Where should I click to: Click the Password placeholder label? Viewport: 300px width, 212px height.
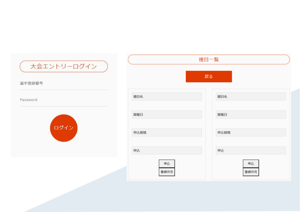[29, 100]
